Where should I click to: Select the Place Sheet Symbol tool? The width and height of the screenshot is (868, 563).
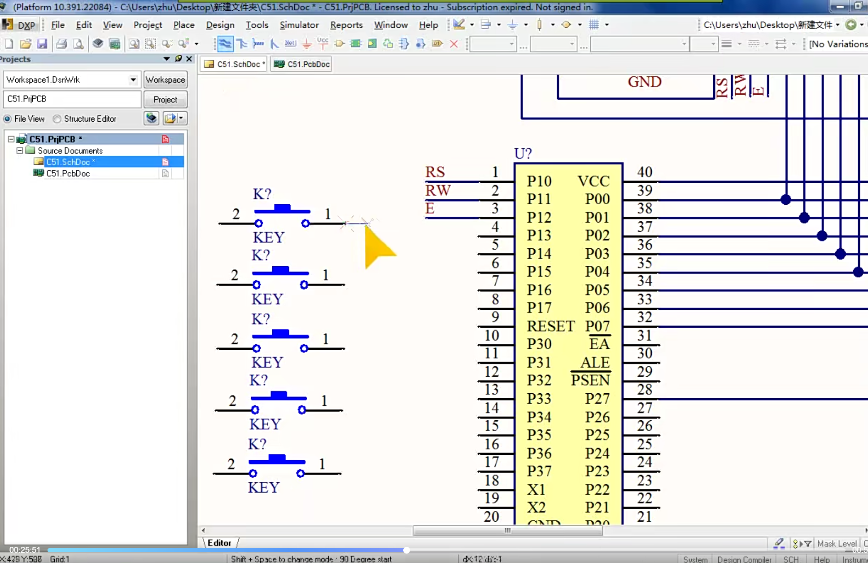(356, 44)
